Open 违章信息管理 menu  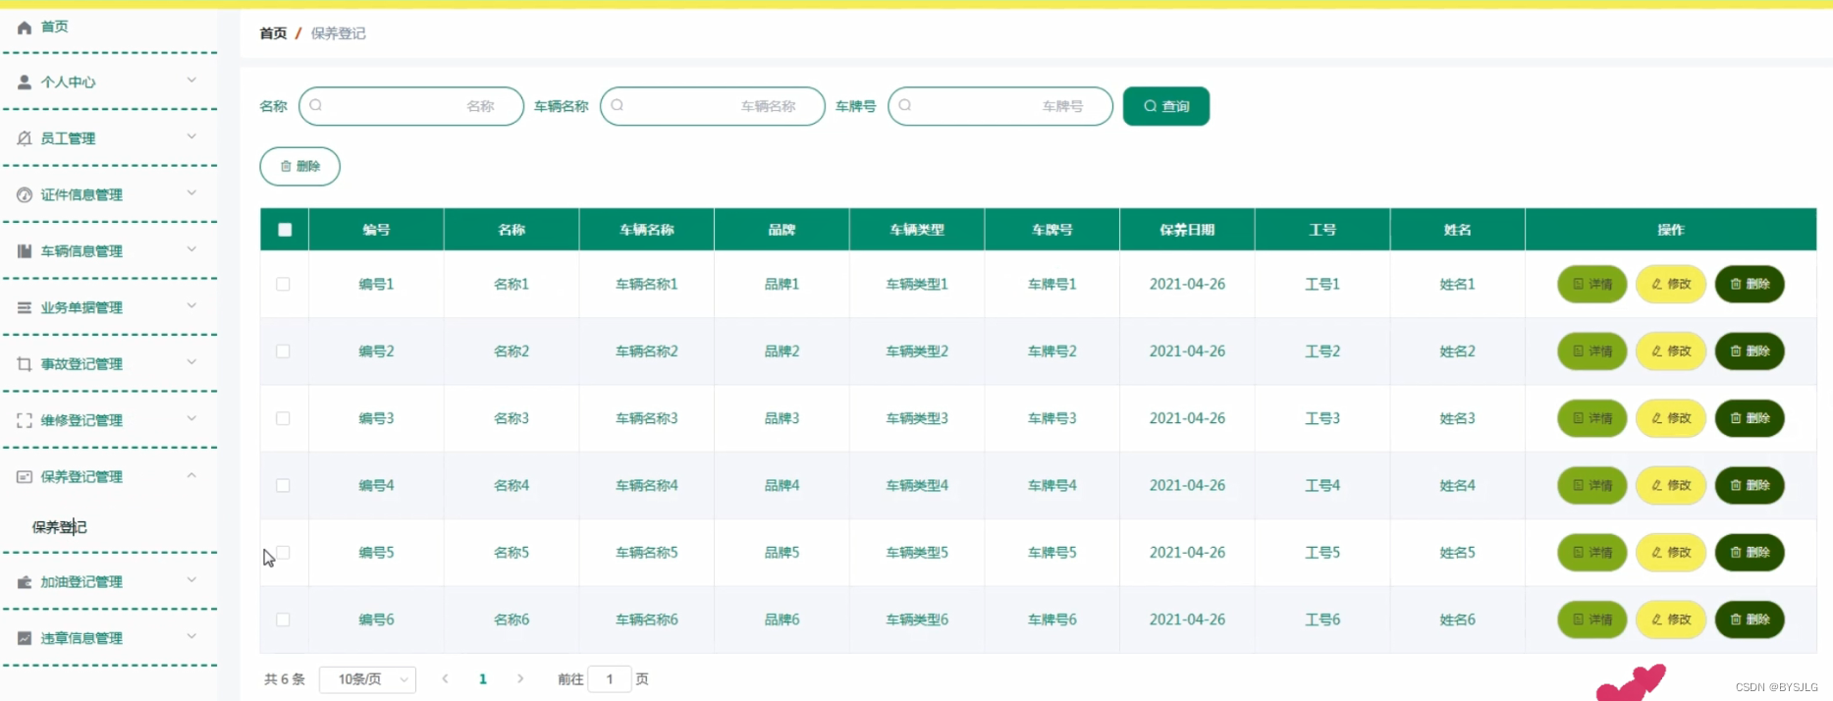[81, 638]
